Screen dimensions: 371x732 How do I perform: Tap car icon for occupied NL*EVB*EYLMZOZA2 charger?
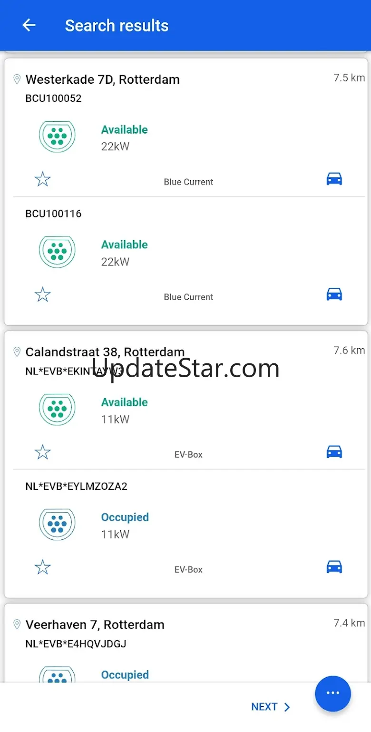tap(334, 566)
